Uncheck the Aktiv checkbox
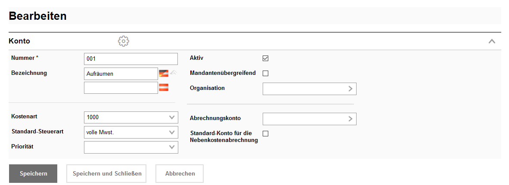 point(265,59)
